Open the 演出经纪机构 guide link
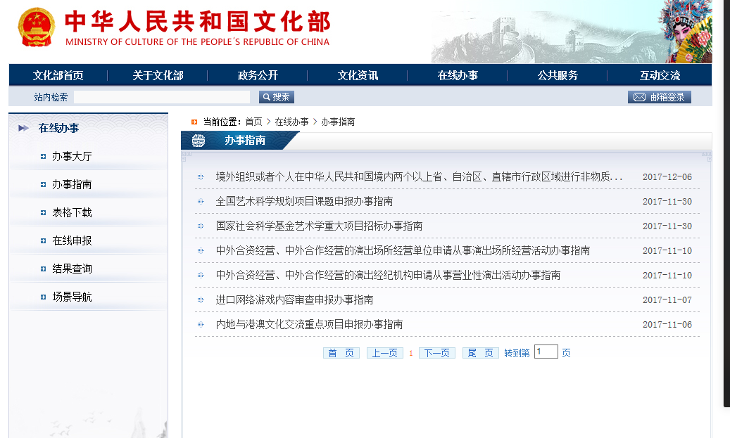Screen dimensions: 730x438 (x=389, y=276)
